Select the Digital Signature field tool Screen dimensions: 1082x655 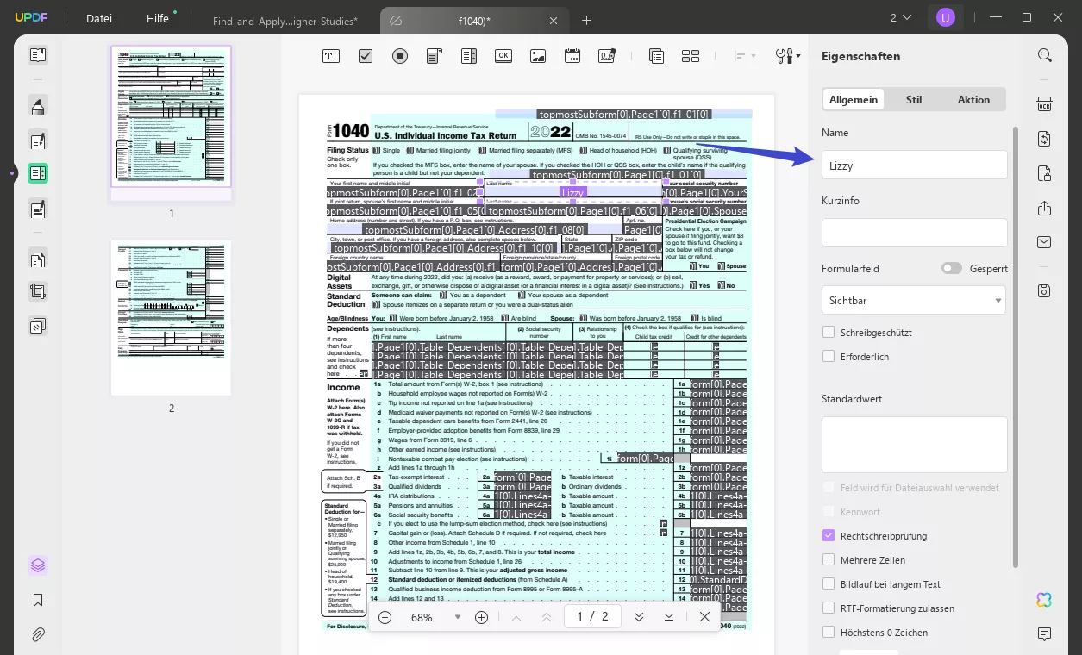point(607,56)
